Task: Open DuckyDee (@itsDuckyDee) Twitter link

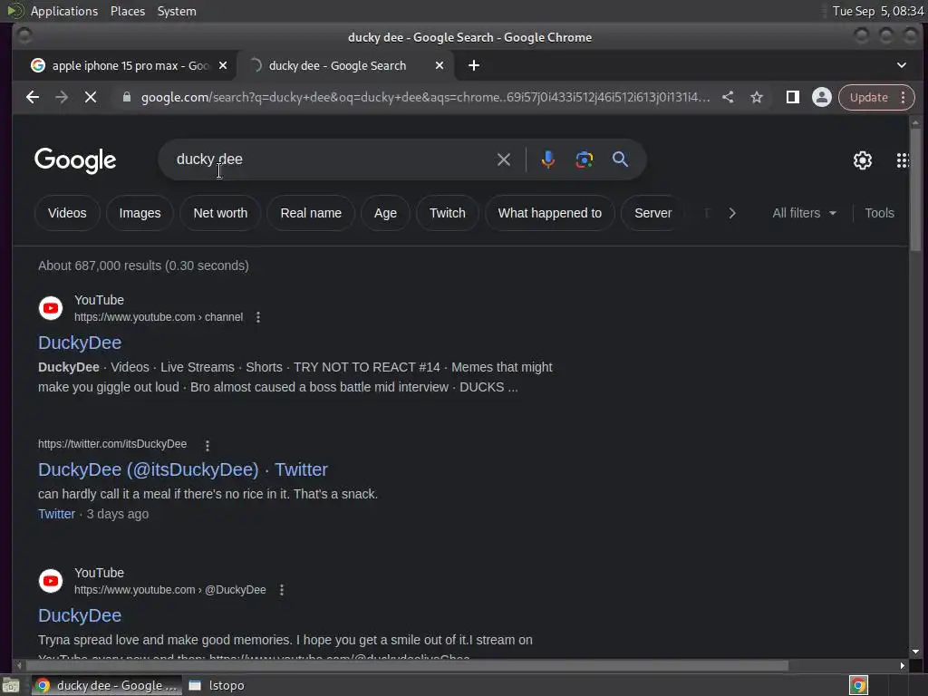Action: (183, 469)
